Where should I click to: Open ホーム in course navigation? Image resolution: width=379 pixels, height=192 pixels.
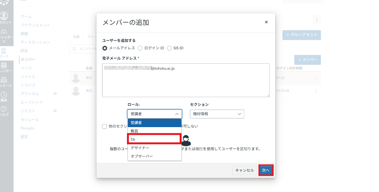tap(26, 16)
